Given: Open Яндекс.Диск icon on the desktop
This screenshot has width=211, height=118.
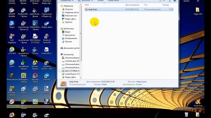Looking at the screenshot, I should [x=47, y=24].
